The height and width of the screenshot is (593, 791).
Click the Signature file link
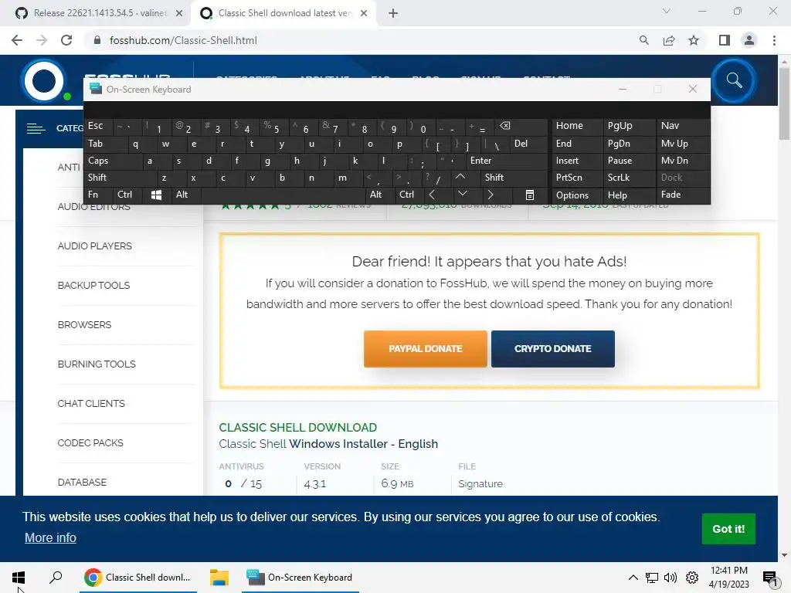click(480, 484)
